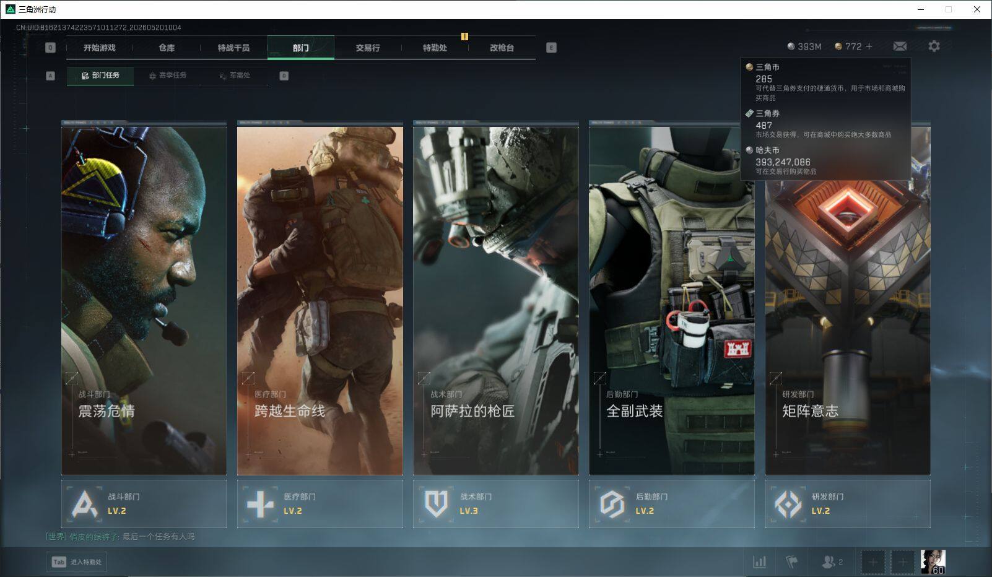Viewport: 992px width, 577px height.
Task: Open the settings gear icon
Action: click(x=934, y=46)
